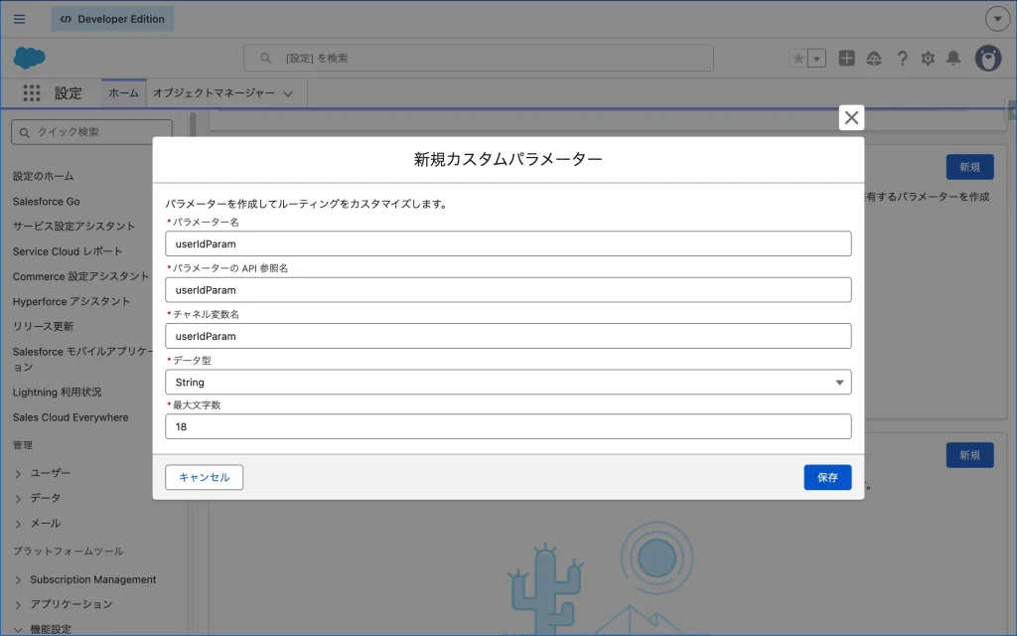Open the データ型 String dropdown
The width and height of the screenshot is (1017, 636).
pos(508,382)
